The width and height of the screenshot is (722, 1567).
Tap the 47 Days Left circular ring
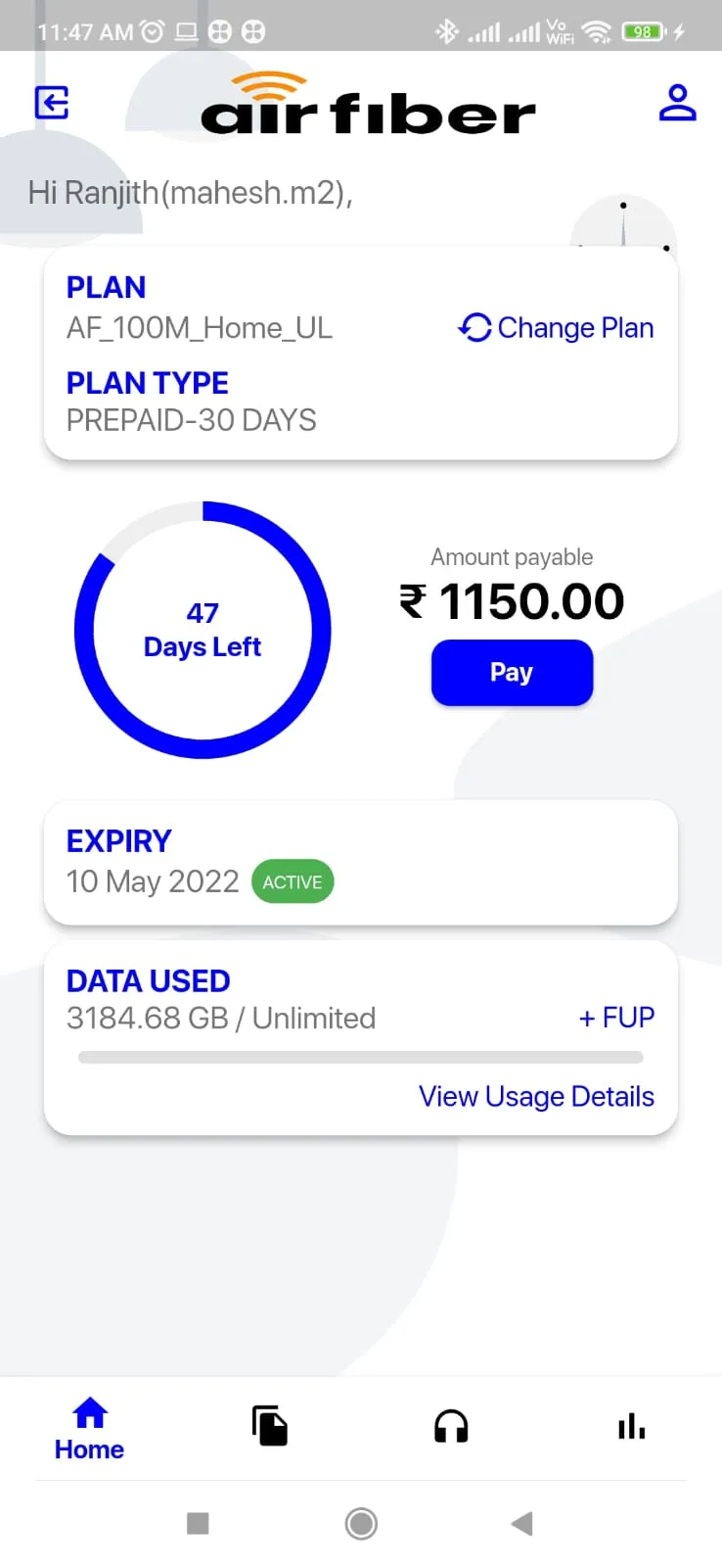[x=203, y=630]
